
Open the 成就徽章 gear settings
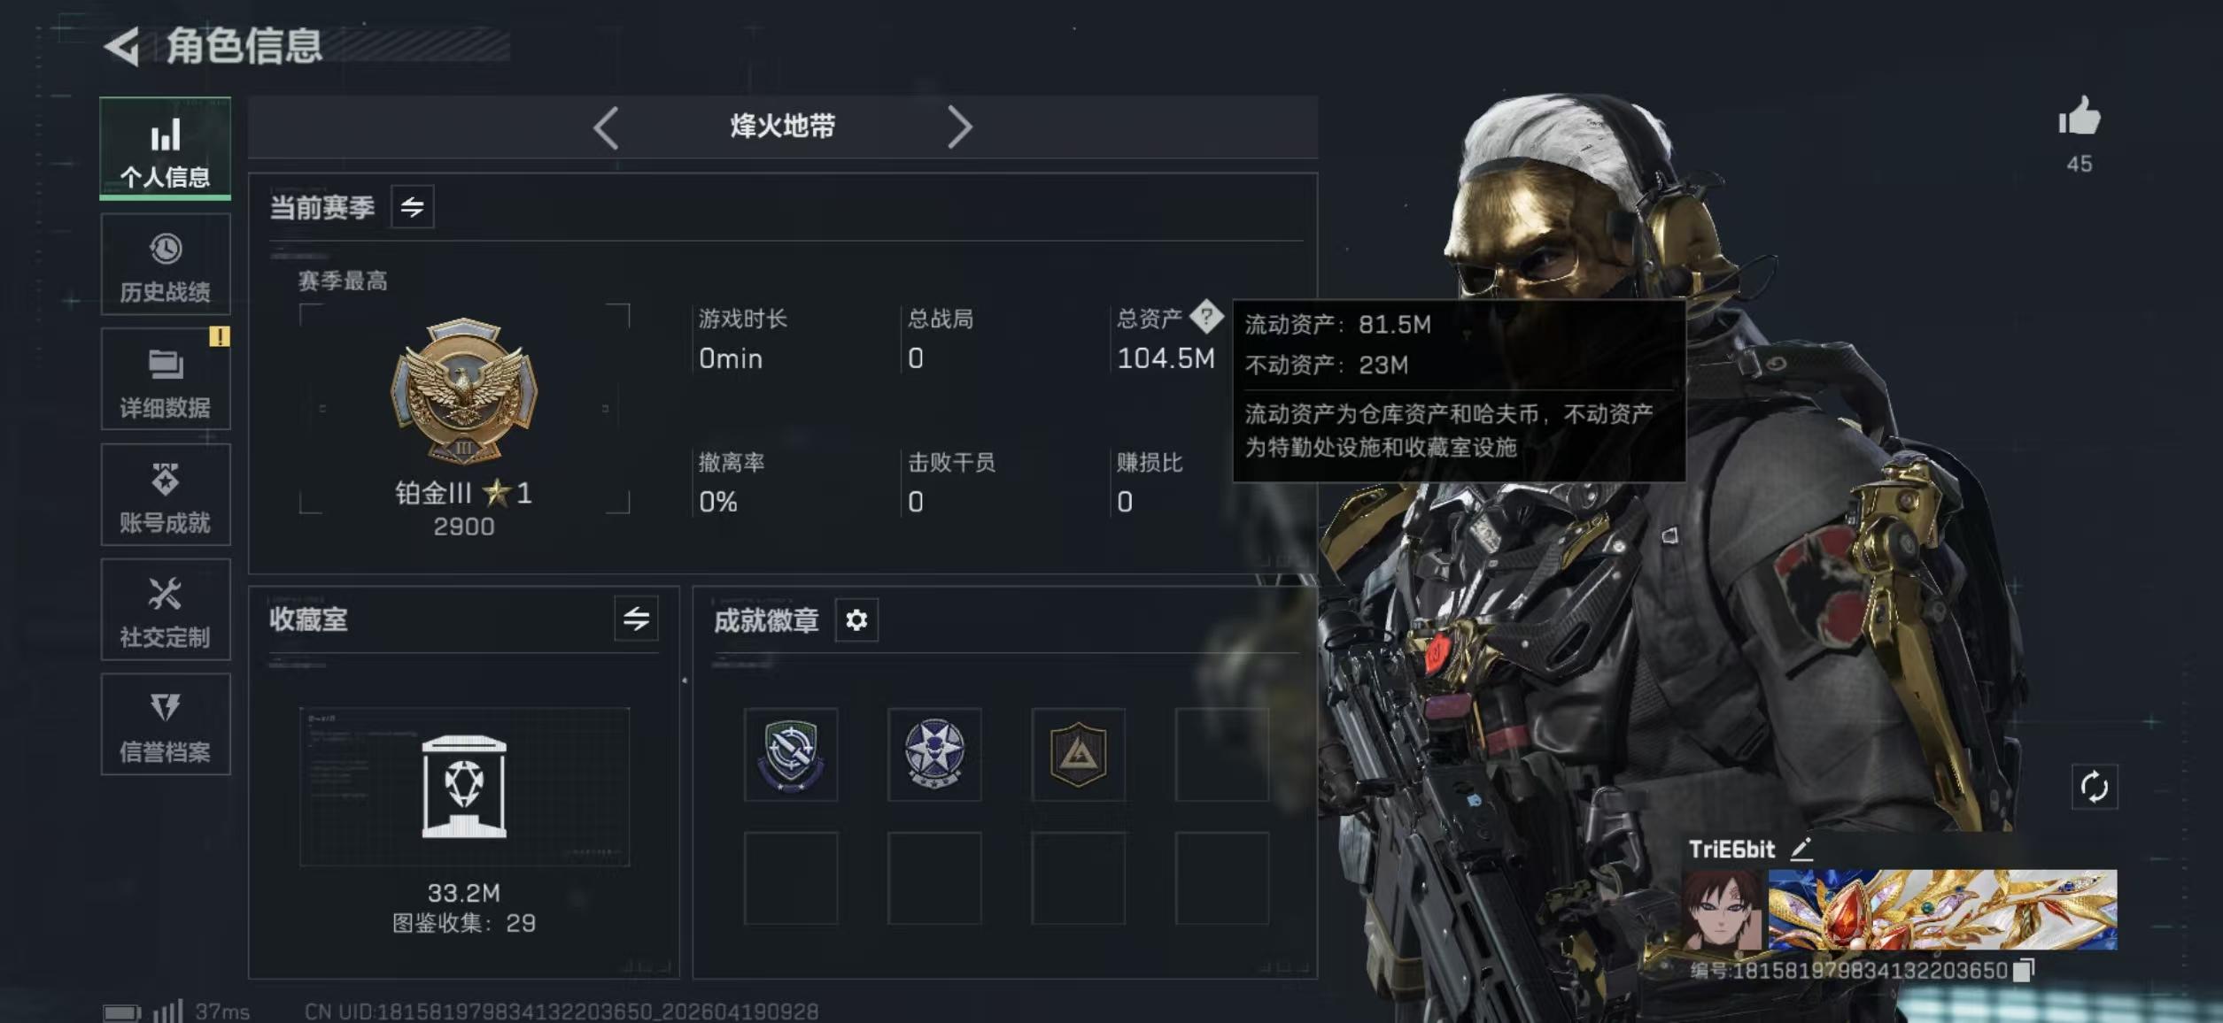pos(856,620)
